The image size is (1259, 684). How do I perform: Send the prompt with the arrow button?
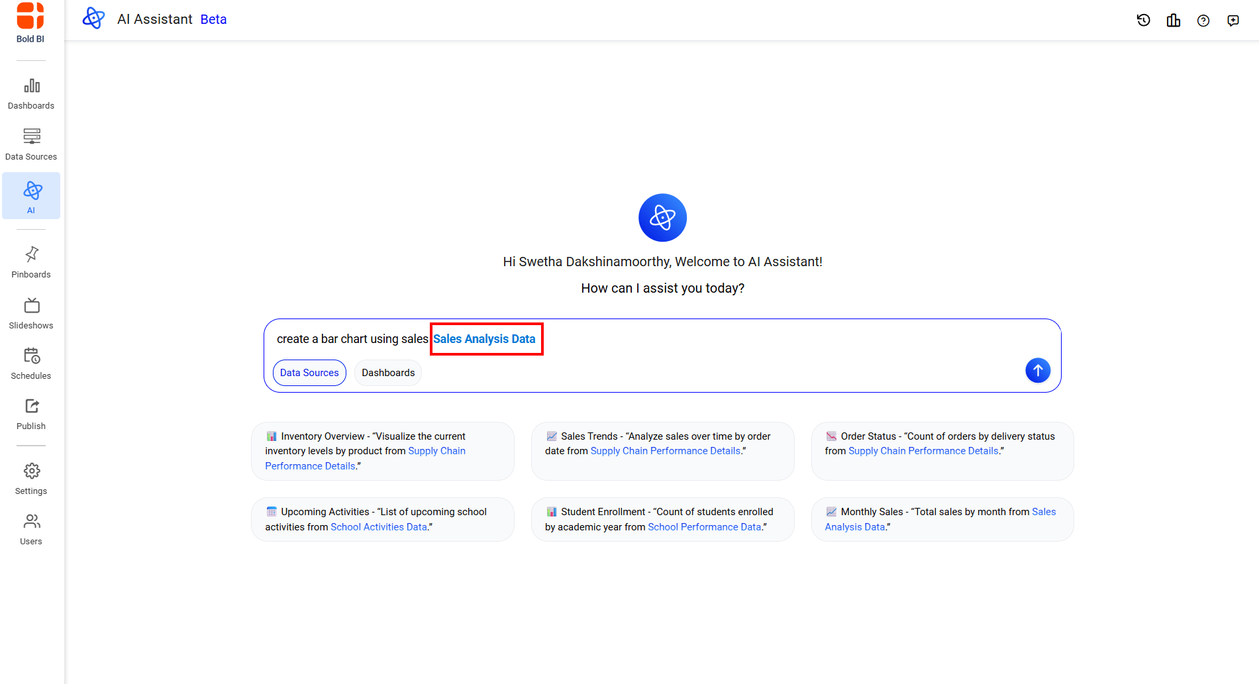[1037, 370]
